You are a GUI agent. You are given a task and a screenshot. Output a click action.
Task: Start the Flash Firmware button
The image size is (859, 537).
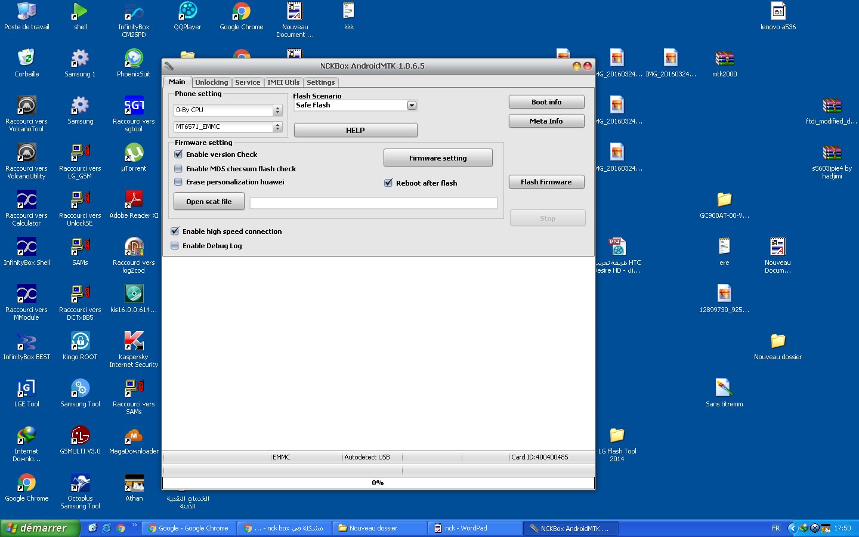[x=546, y=182]
